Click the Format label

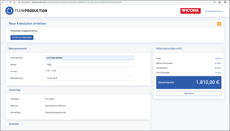point(14,71)
